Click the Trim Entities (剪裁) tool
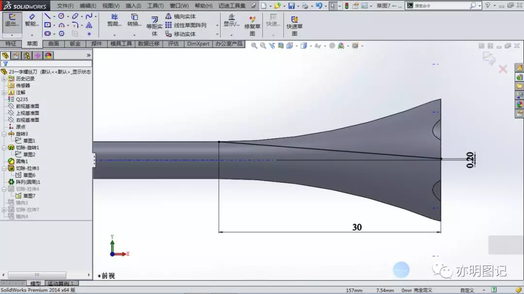 coord(115,20)
